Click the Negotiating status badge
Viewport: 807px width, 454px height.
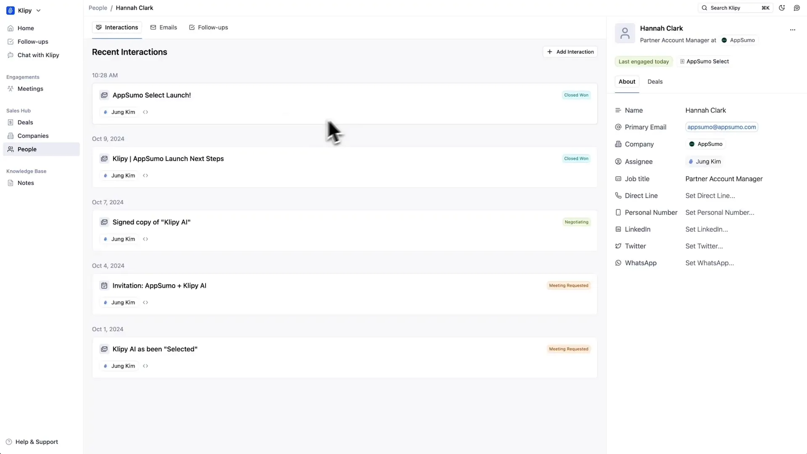pos(576,222)
